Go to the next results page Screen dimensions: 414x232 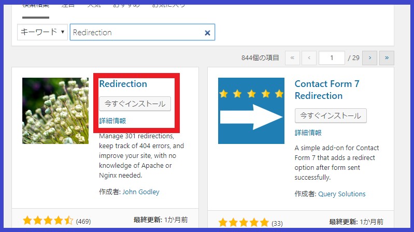pyautogui.click(x=369, y=58)
